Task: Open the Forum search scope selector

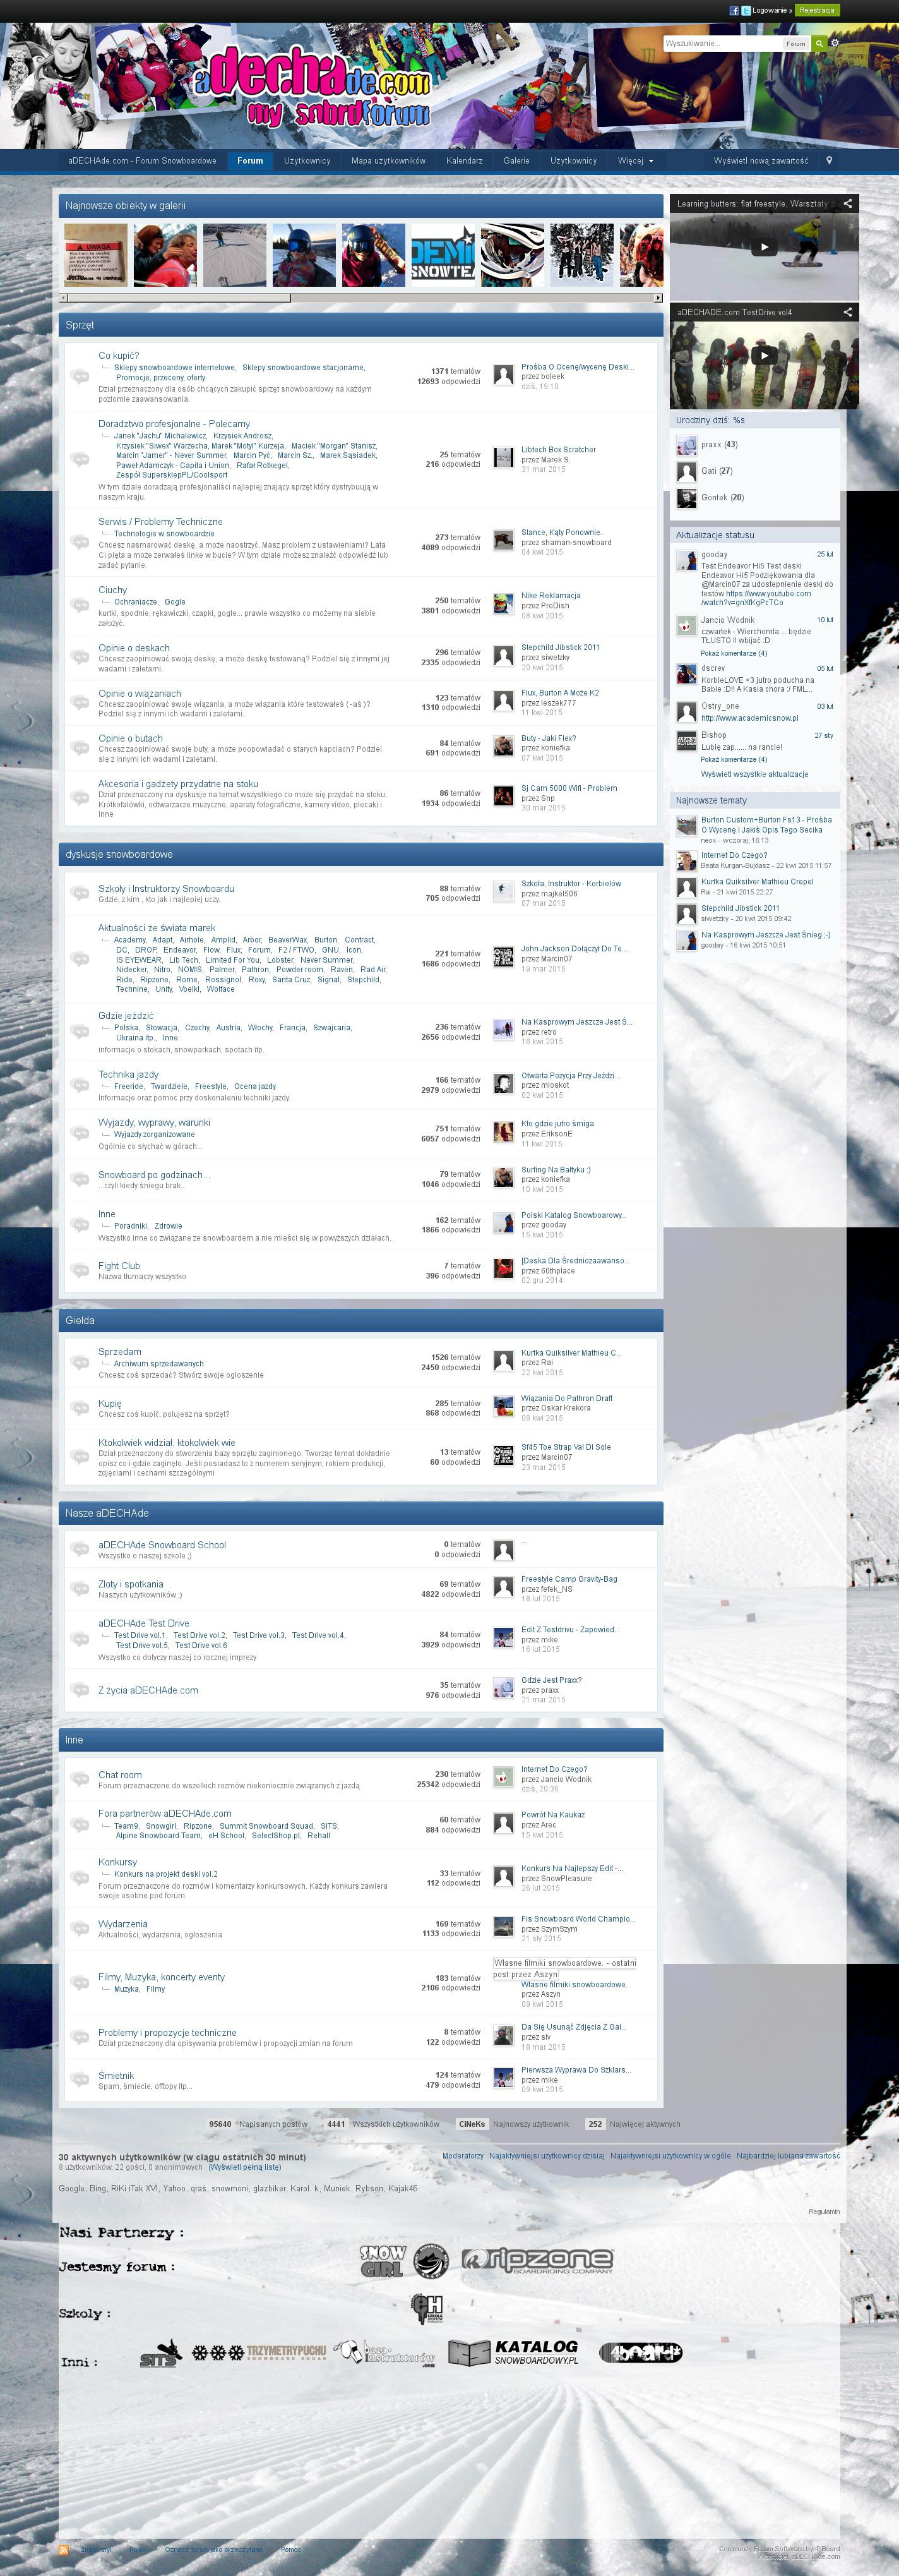Action: click(x=796, y=44)
